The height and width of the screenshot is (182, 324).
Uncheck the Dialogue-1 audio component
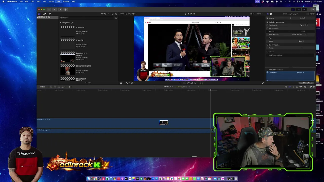click(267, 73)
